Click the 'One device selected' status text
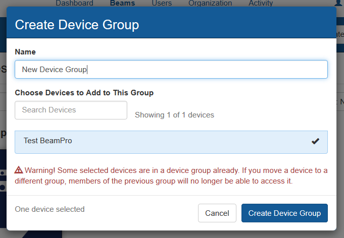 pyautogui.click(x=50, y=209)
